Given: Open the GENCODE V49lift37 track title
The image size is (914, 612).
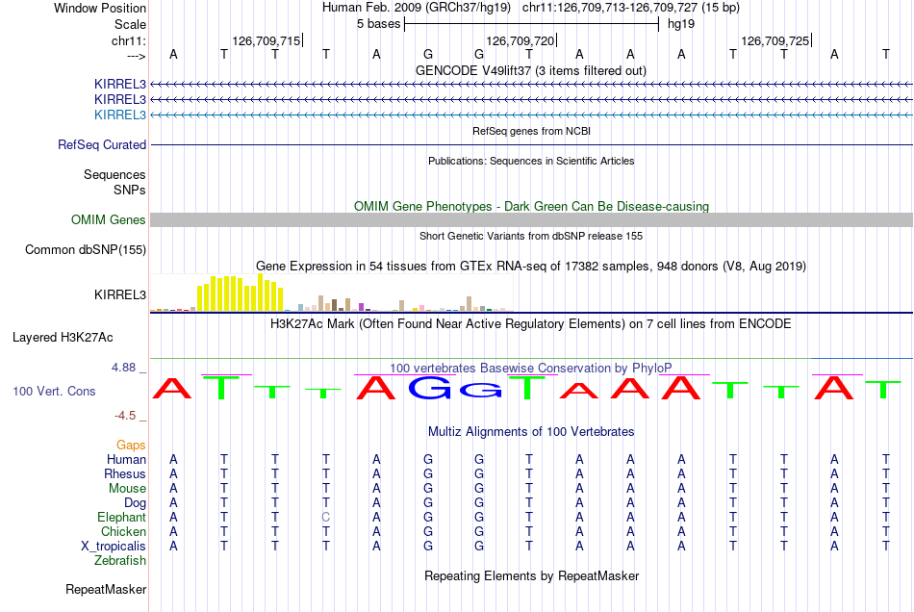Looking at the screenshot, I should coord(530,70).
